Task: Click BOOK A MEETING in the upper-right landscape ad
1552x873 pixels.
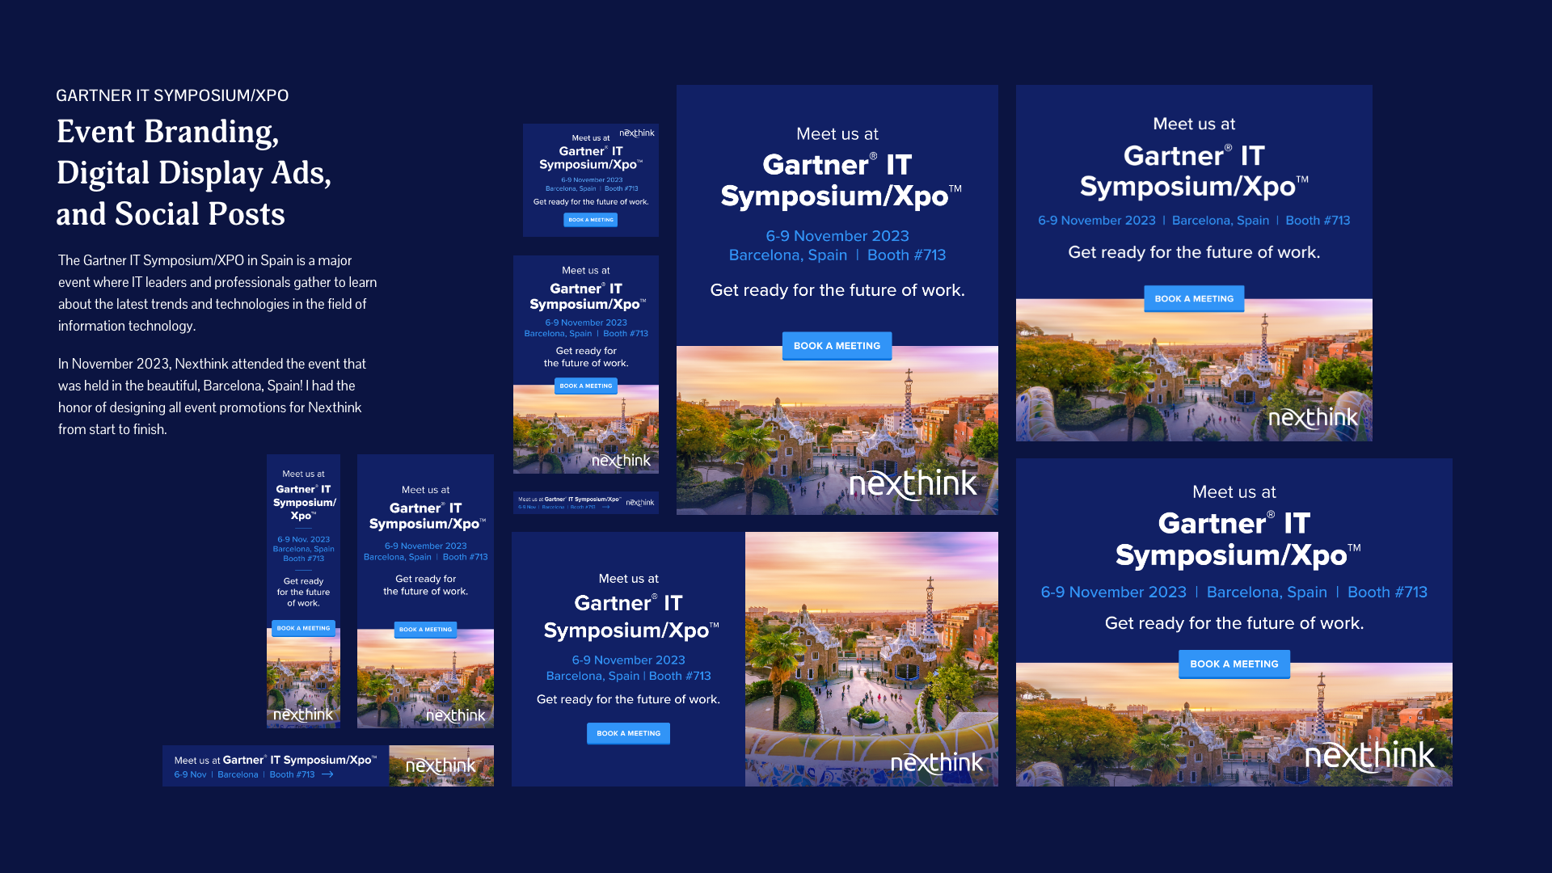Action: pyautogui.click(x=1194, y=299)
